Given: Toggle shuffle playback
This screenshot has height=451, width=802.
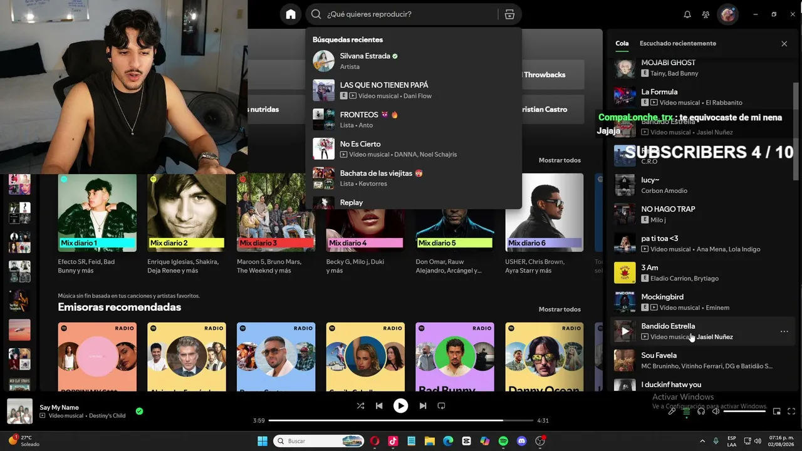Looking at the screenshot, I should click(360, 406).
